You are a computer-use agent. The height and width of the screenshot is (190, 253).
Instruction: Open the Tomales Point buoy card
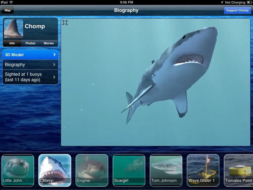coord(239,170)
